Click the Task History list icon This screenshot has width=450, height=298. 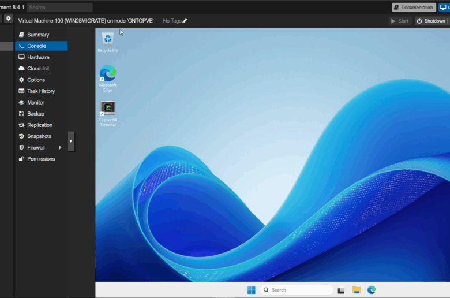(21, 91)
